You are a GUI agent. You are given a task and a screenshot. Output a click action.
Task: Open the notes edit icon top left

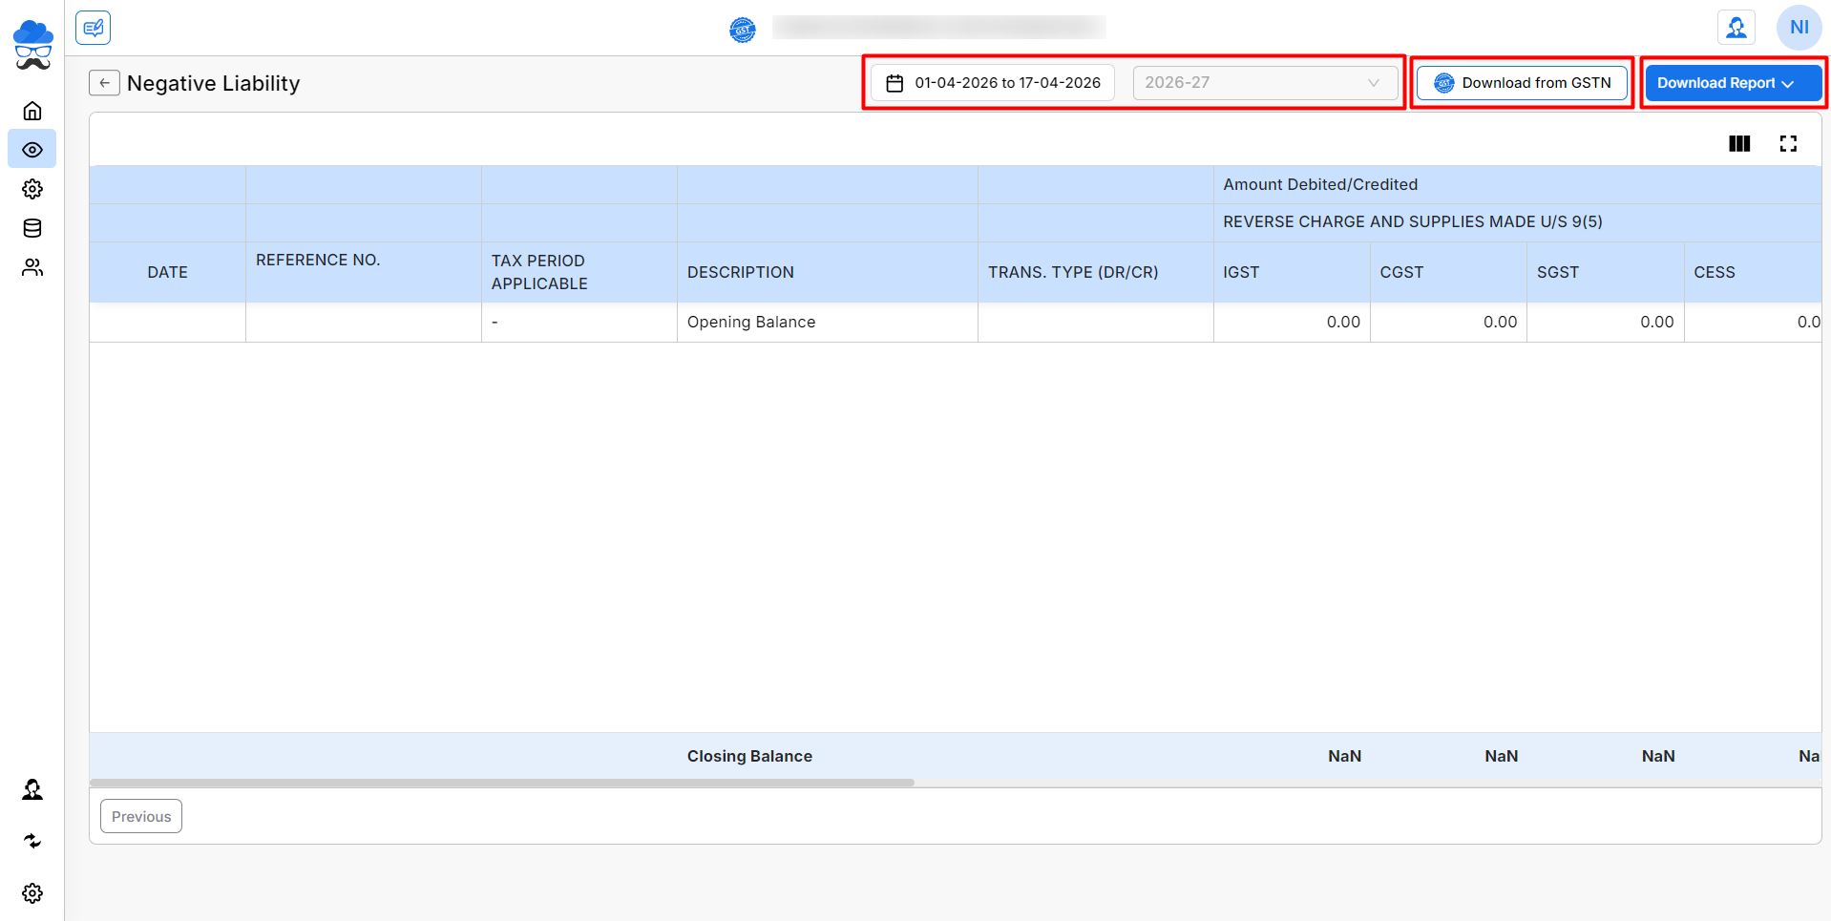[x=94, y=28]
